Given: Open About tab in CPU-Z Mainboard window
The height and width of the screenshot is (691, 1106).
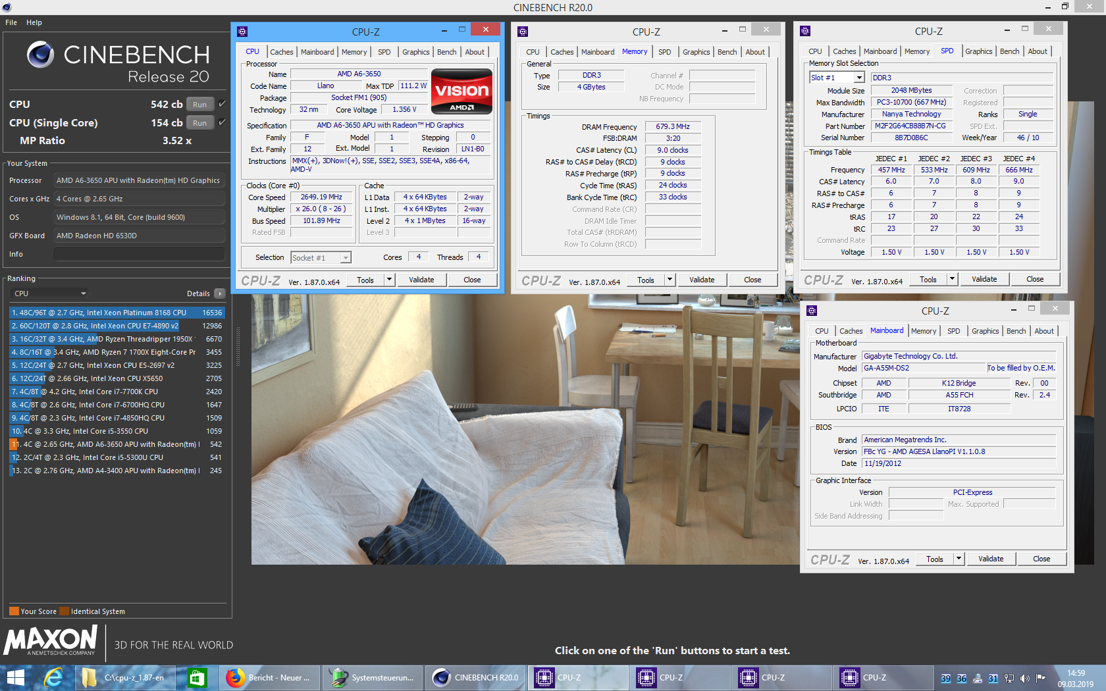Looking at the screenshot, I should (x=1043, y=331).
